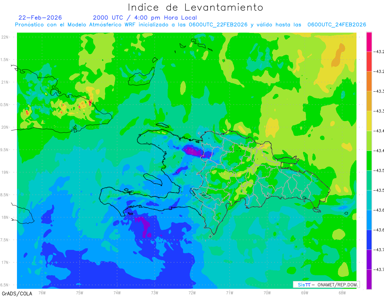Image resolution: width=384 pixels, height=297 pixels.
Task: Click the "0600UTC_22FEB2026" initialization time
Action: 218,25
